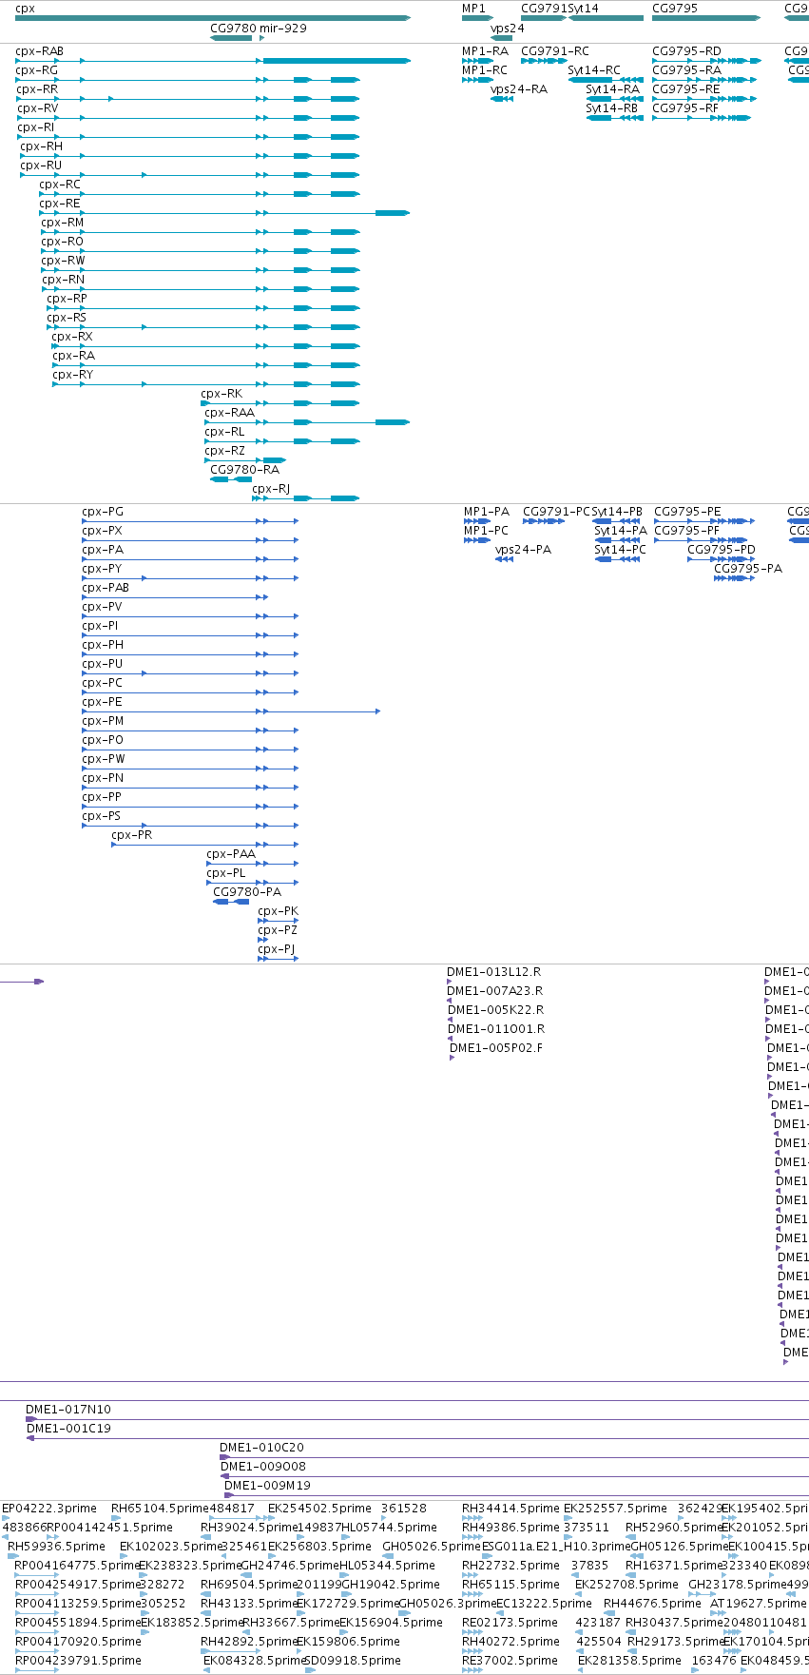
Task: Click protein CG9795-PA
Action: coord(748,569)
